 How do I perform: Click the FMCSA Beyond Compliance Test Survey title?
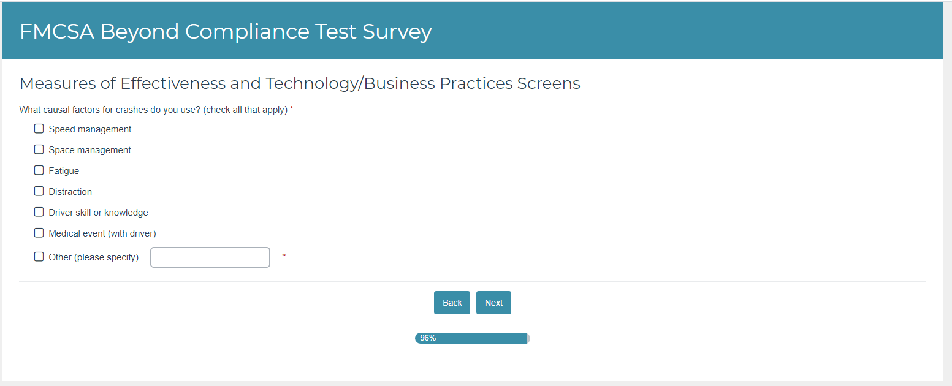pos(226,31)
